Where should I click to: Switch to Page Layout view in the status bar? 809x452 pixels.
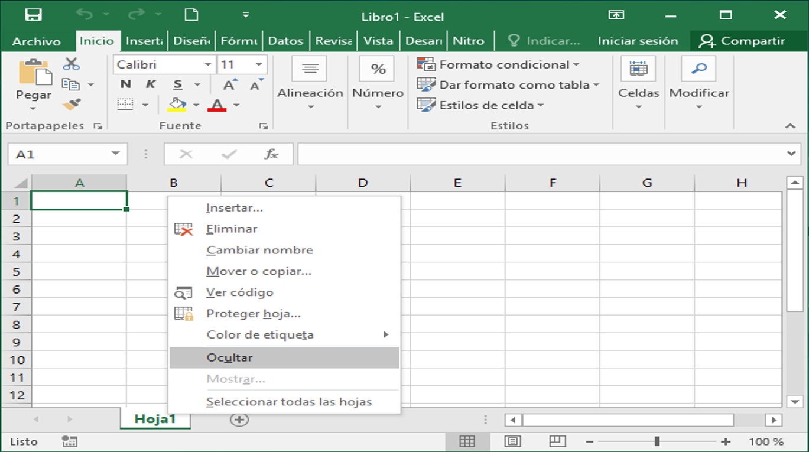point(513,441)
